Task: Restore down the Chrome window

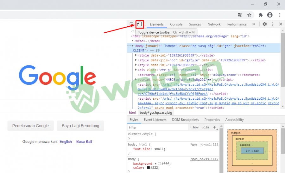Action: 266,4
